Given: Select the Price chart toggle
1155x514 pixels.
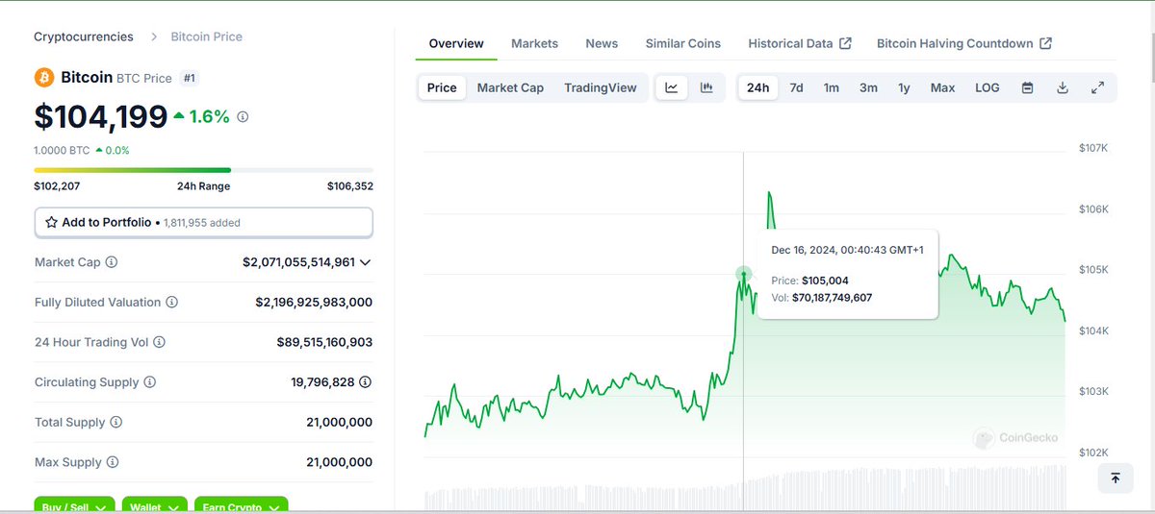Looking at the screenshot, I should point(442,87).
